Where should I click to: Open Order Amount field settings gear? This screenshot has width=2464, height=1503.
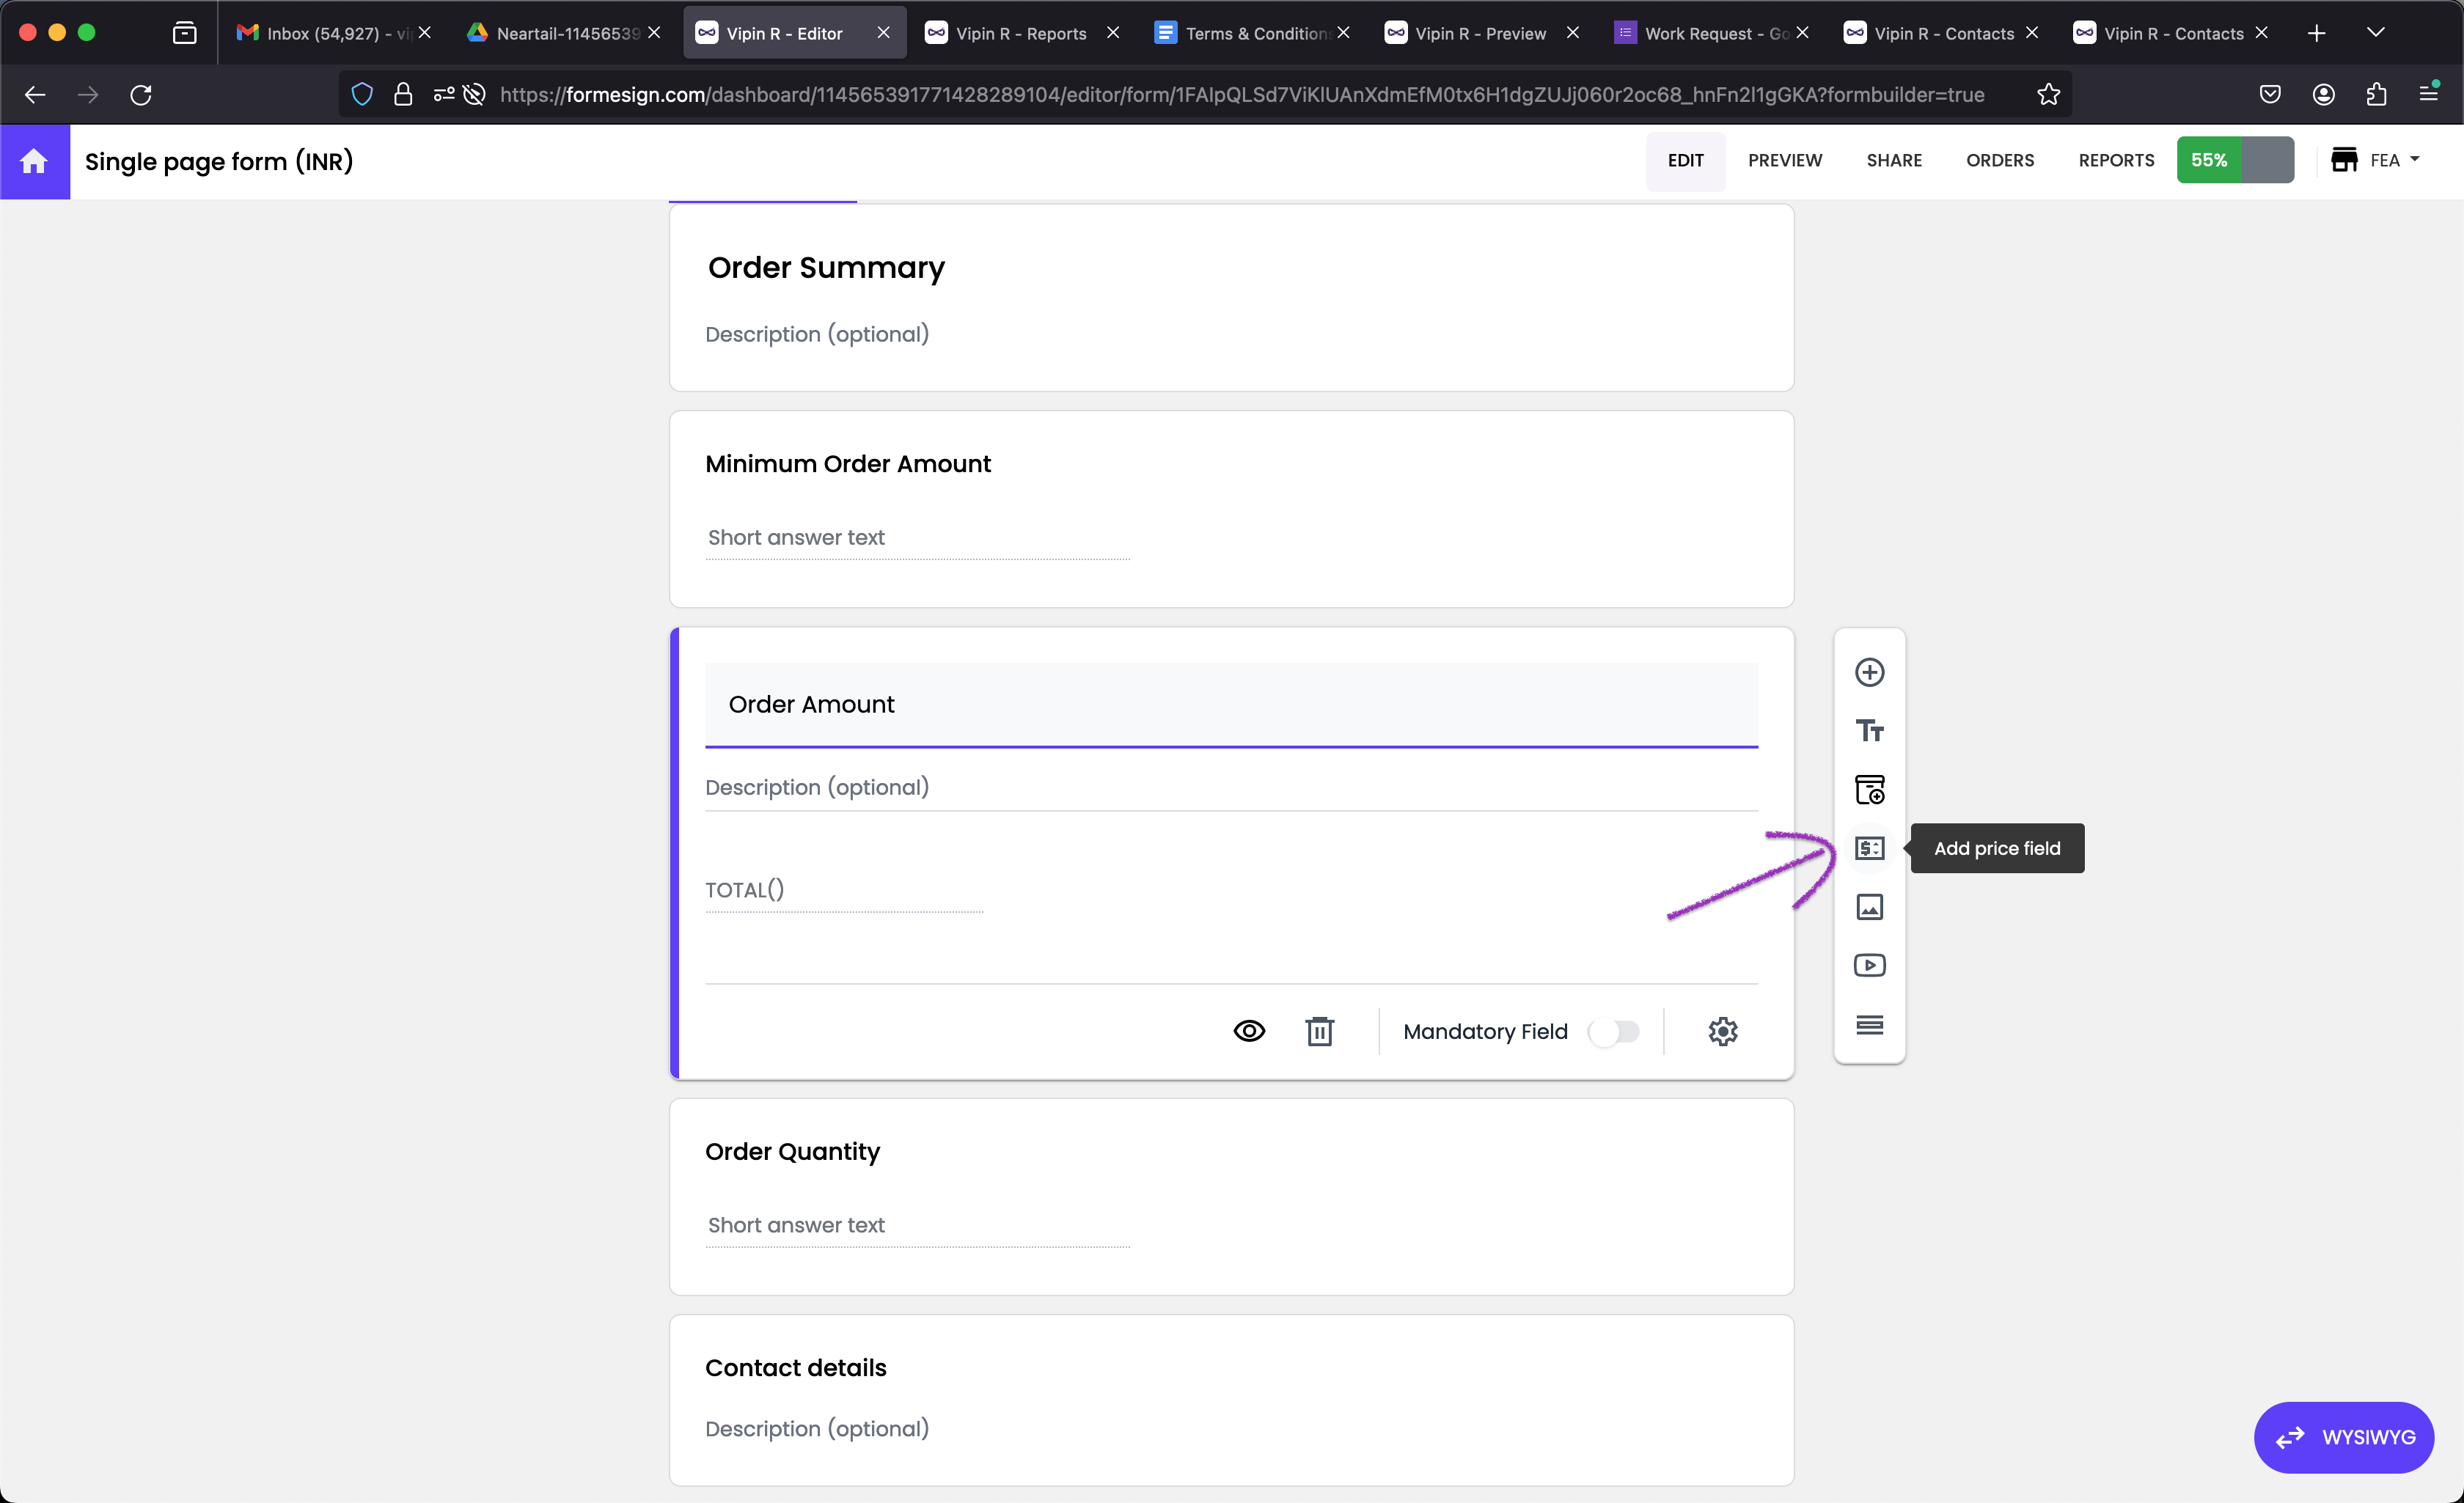coord(1722,1031)
